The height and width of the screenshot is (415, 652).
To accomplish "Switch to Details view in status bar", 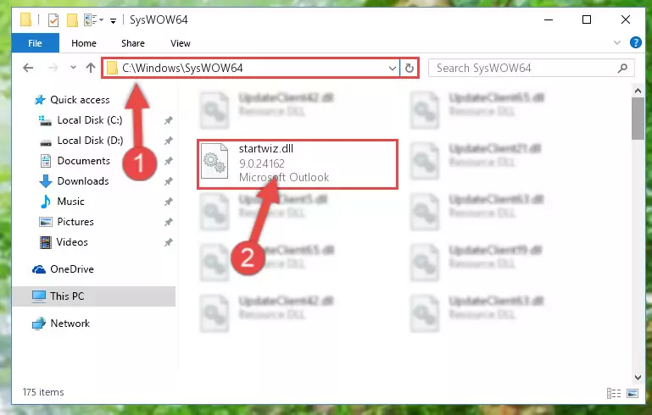I will click(x=613, y=393).
